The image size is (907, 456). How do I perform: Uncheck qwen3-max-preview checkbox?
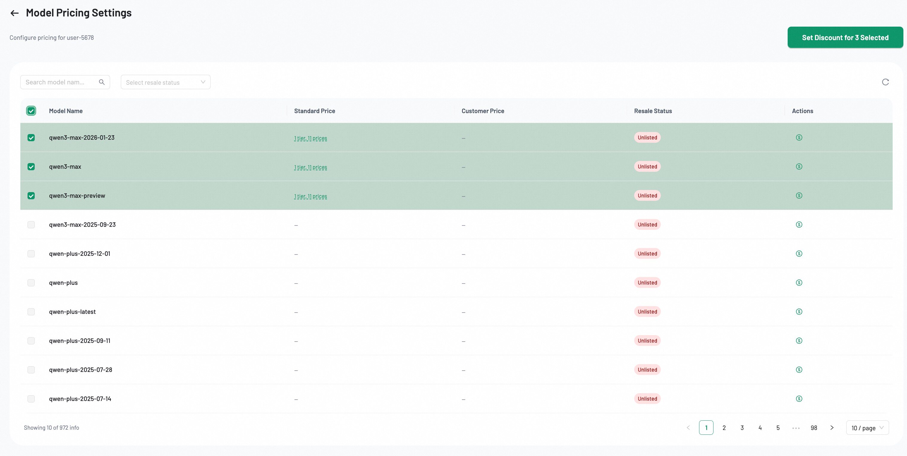[x=31, y=196]
